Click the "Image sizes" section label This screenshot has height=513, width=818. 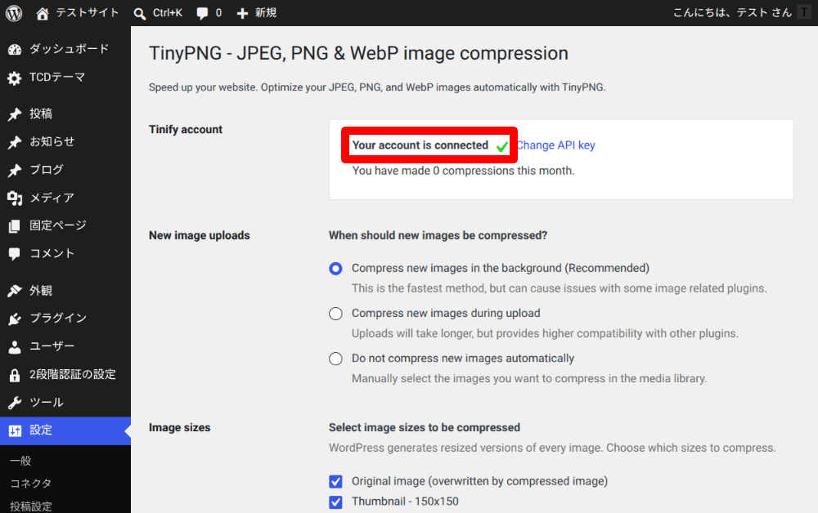[179, 427]
